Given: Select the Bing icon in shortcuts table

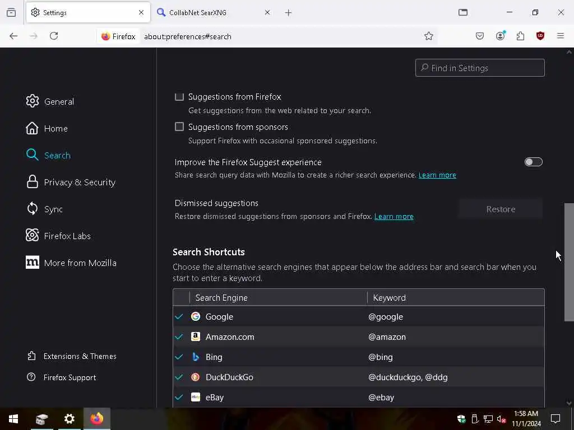Looking at the screenshot, I should tap(196, 357).
